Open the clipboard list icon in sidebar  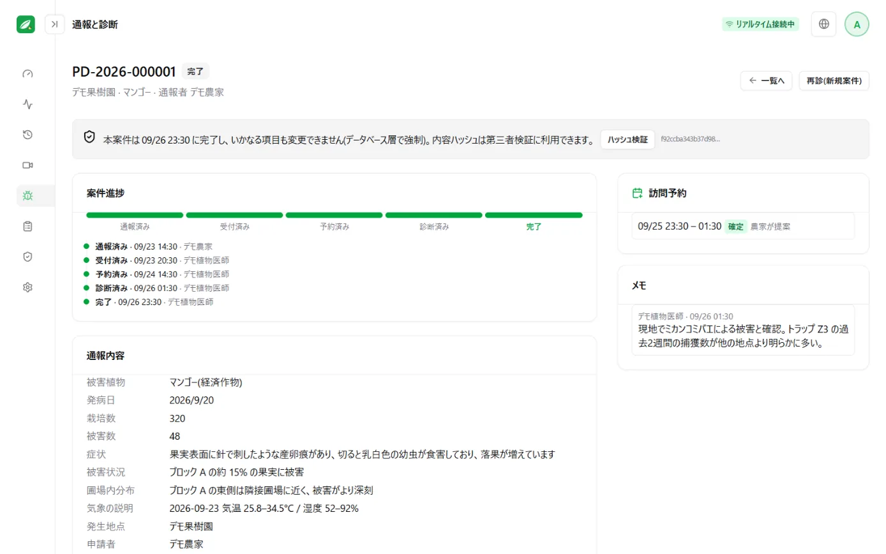tap(27, 226)
